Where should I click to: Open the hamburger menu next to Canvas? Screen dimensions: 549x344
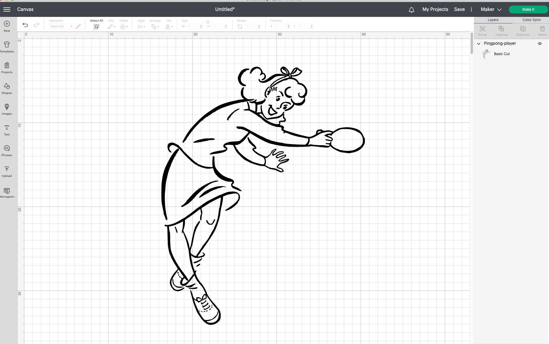click(x=7, y=9)
